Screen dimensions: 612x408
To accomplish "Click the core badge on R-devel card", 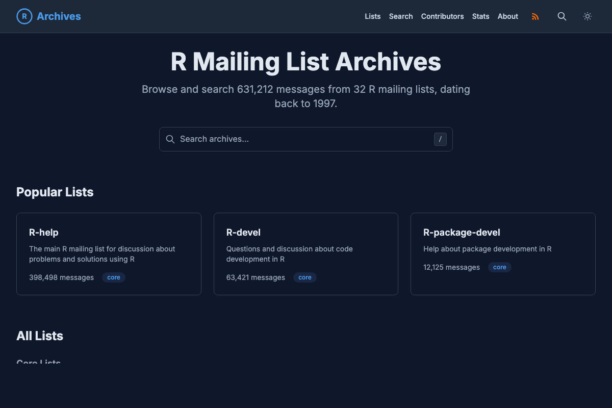I will (304, 277).
